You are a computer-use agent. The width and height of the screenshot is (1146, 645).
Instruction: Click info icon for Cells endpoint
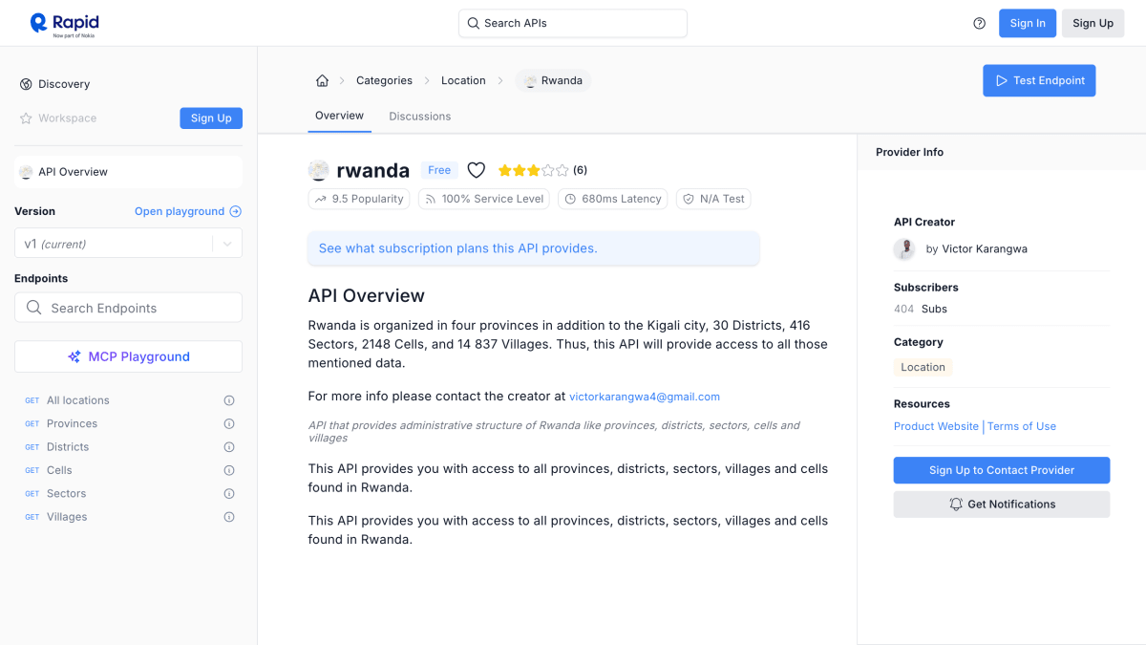click(229, 470)
